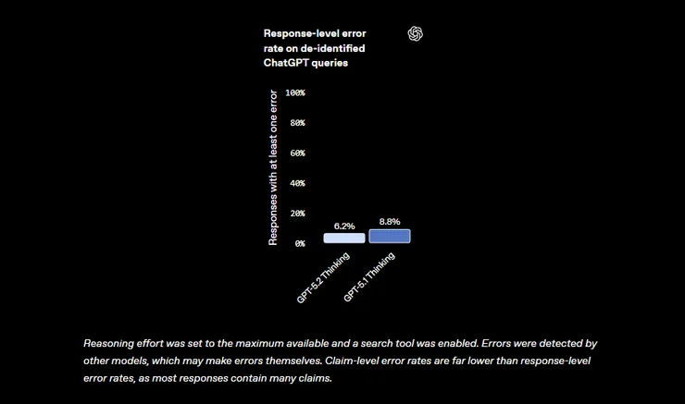Click the 0% axis tick label
Image resolution: width=685 pixels, height=404 pixels.
(300, 244)
